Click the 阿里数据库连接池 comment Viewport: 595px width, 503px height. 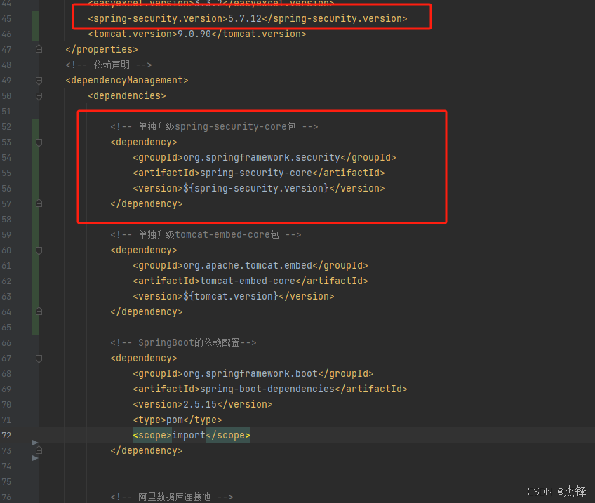click(172, 497)
